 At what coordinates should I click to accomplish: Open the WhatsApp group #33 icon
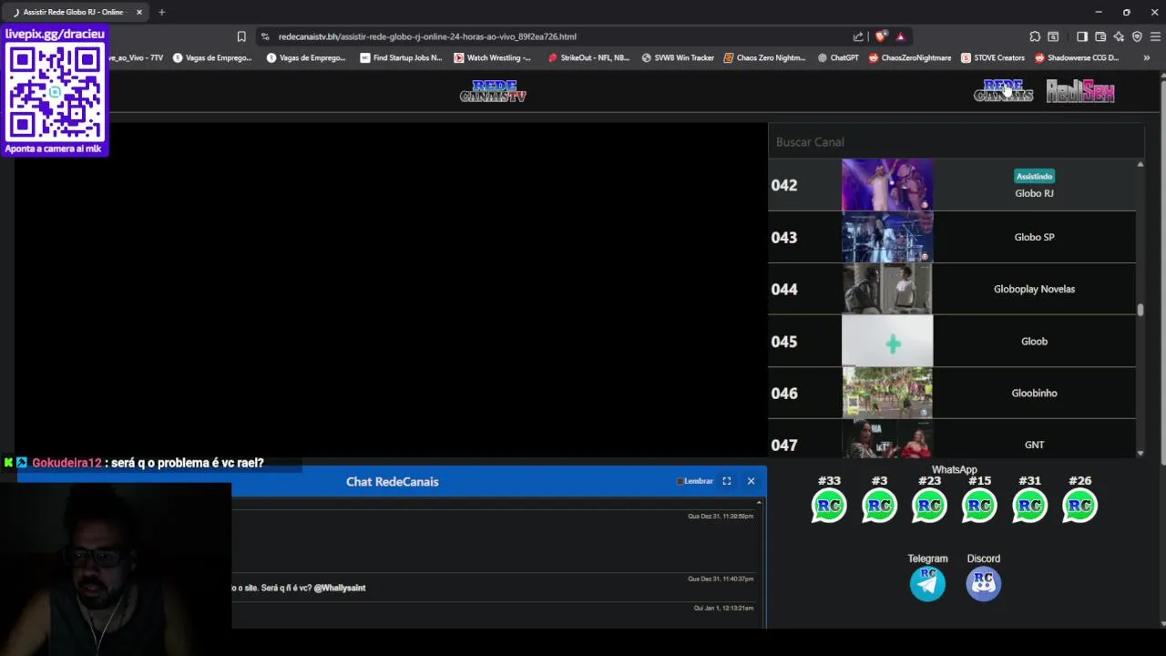(829, 506)
